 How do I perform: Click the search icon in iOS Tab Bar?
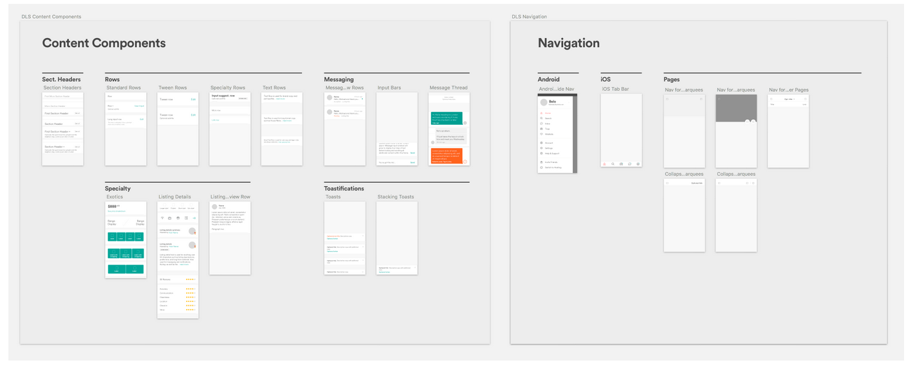coord(613,164)
